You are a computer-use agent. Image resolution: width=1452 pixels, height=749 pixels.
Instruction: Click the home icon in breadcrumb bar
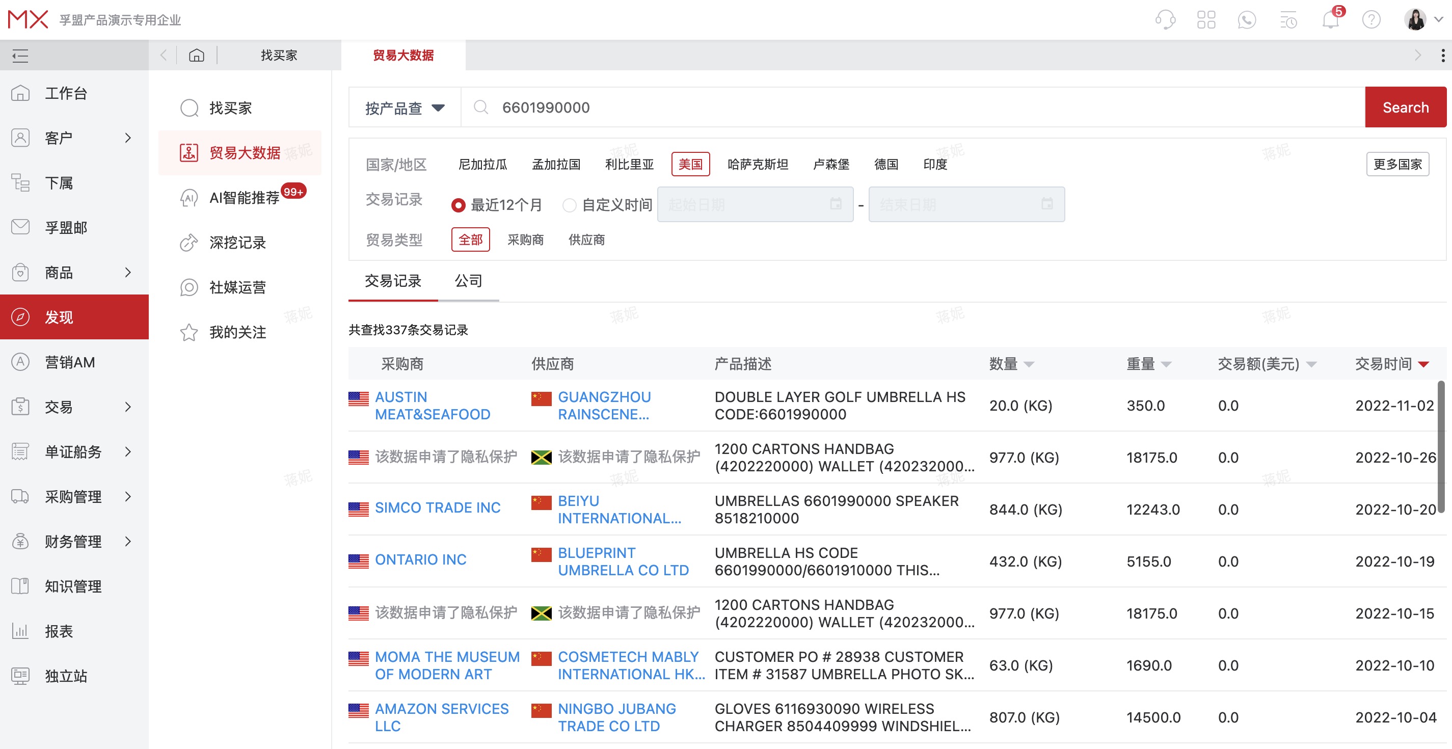tap(197, 55)
